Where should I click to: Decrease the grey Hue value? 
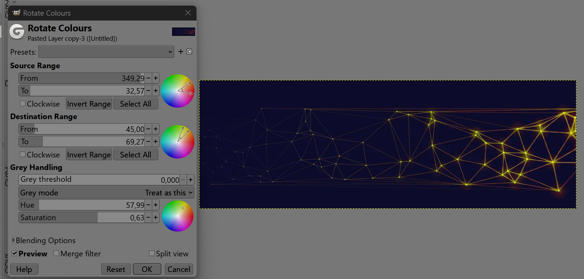point(148,205)
